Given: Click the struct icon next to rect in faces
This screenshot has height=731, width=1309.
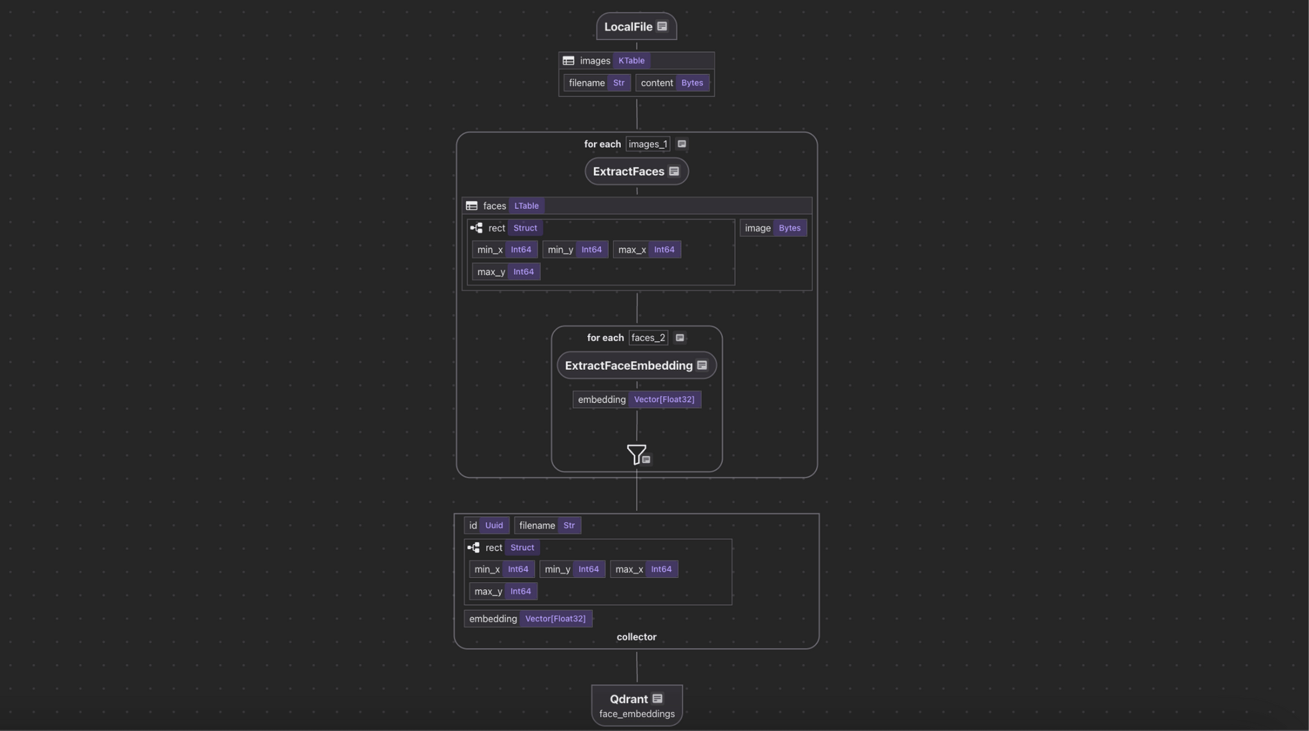Looking at the screenshot, I should [x=476, y=227].
